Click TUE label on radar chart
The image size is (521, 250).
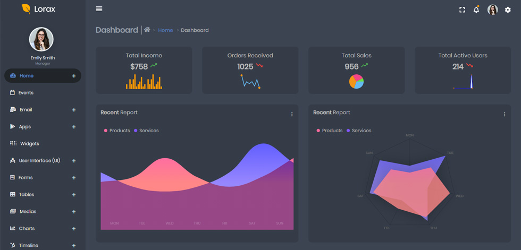click(450, 153)
